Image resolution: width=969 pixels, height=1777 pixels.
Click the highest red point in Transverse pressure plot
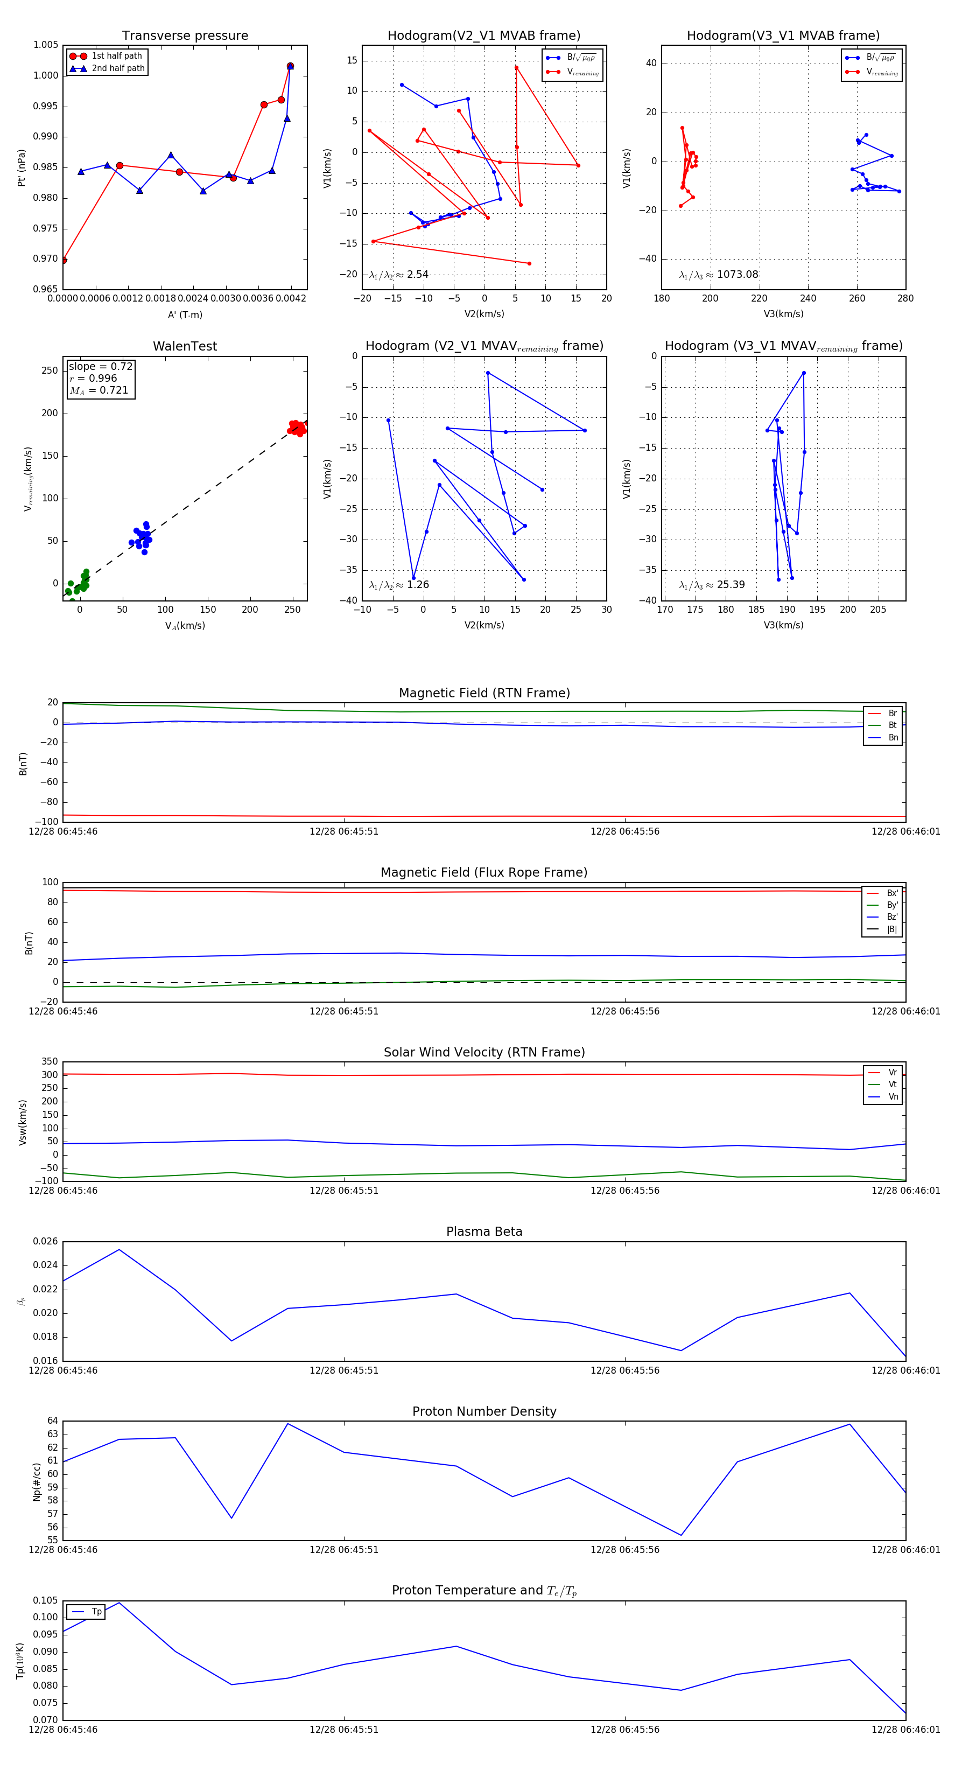290,66
